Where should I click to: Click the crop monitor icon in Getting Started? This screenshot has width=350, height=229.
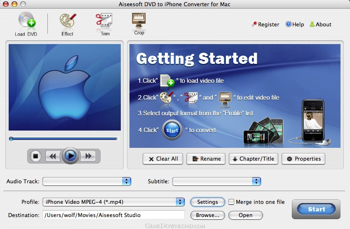pyautogui.click(x=225, y=98)
